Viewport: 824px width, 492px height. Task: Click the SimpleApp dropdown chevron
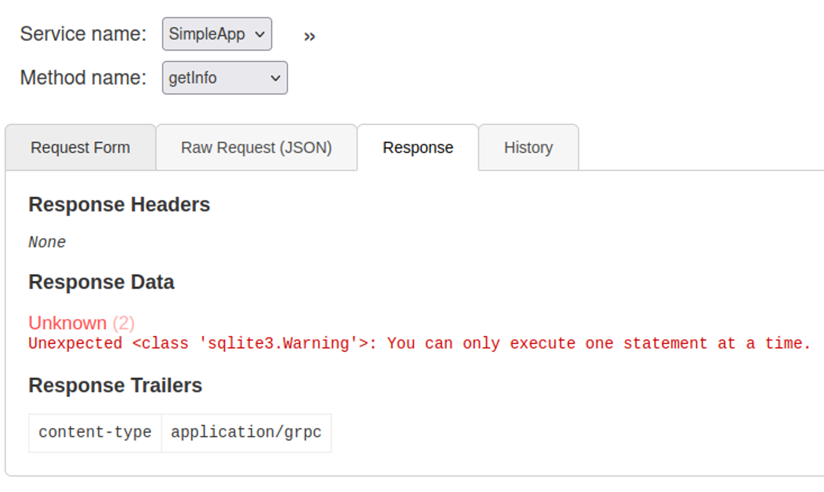tap(260, 34)
